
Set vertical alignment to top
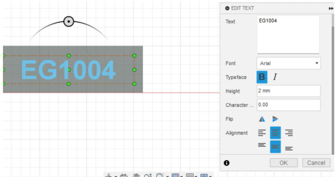[262, 145]
